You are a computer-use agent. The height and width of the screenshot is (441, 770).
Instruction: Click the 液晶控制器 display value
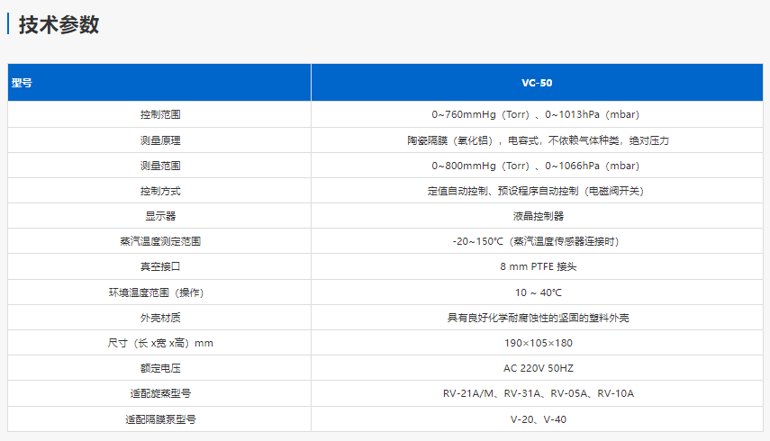pos(537,216)
